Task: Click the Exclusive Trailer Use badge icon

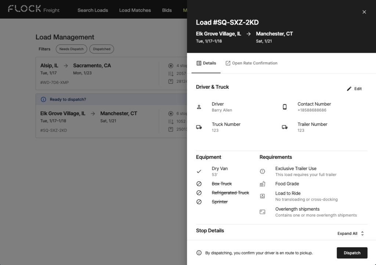Action: pyautogui.click(x=263, y=171)
